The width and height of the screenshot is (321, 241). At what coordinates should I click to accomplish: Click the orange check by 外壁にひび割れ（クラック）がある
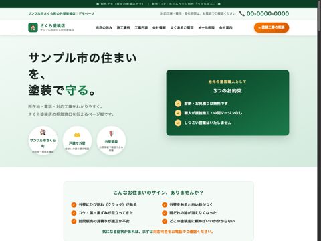(x=74, y=205)
